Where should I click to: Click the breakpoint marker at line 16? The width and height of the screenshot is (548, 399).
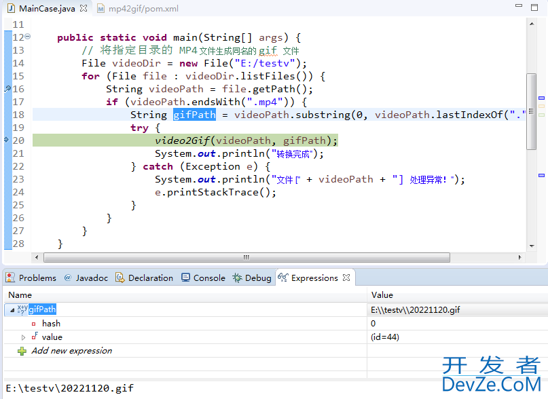click(x=7, y=89)
